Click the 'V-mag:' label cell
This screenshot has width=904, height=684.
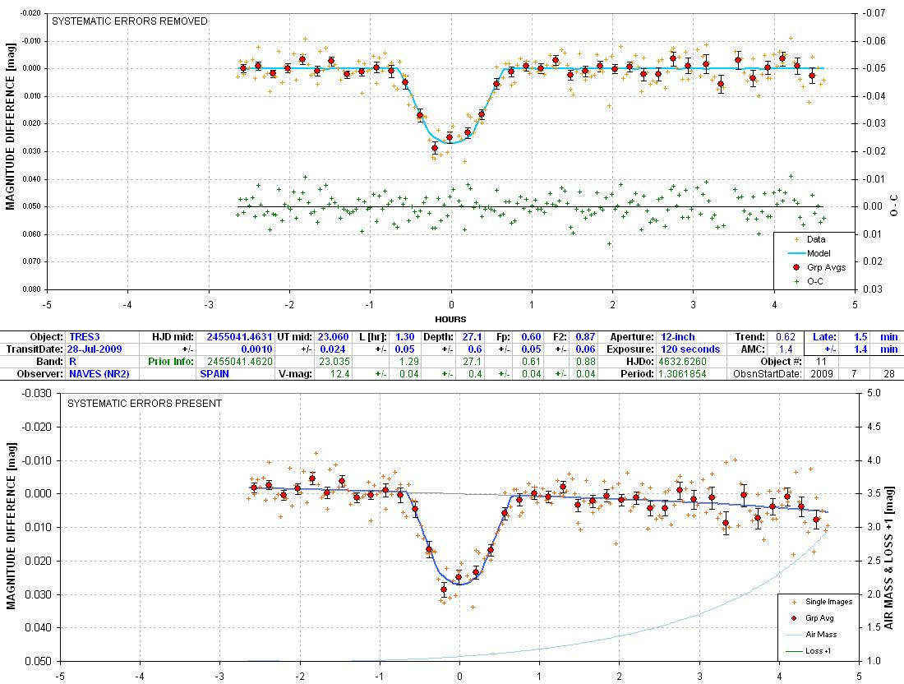tap(295, 374)
